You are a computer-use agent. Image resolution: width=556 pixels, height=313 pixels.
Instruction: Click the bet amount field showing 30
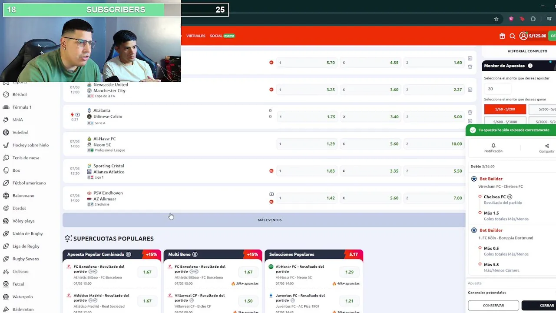tap(498, 89)
